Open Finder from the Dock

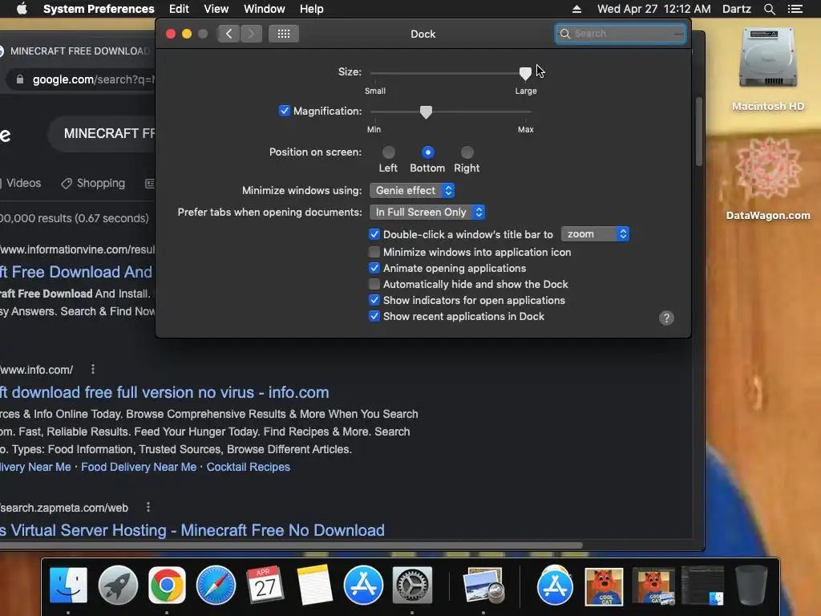[68, 585]
